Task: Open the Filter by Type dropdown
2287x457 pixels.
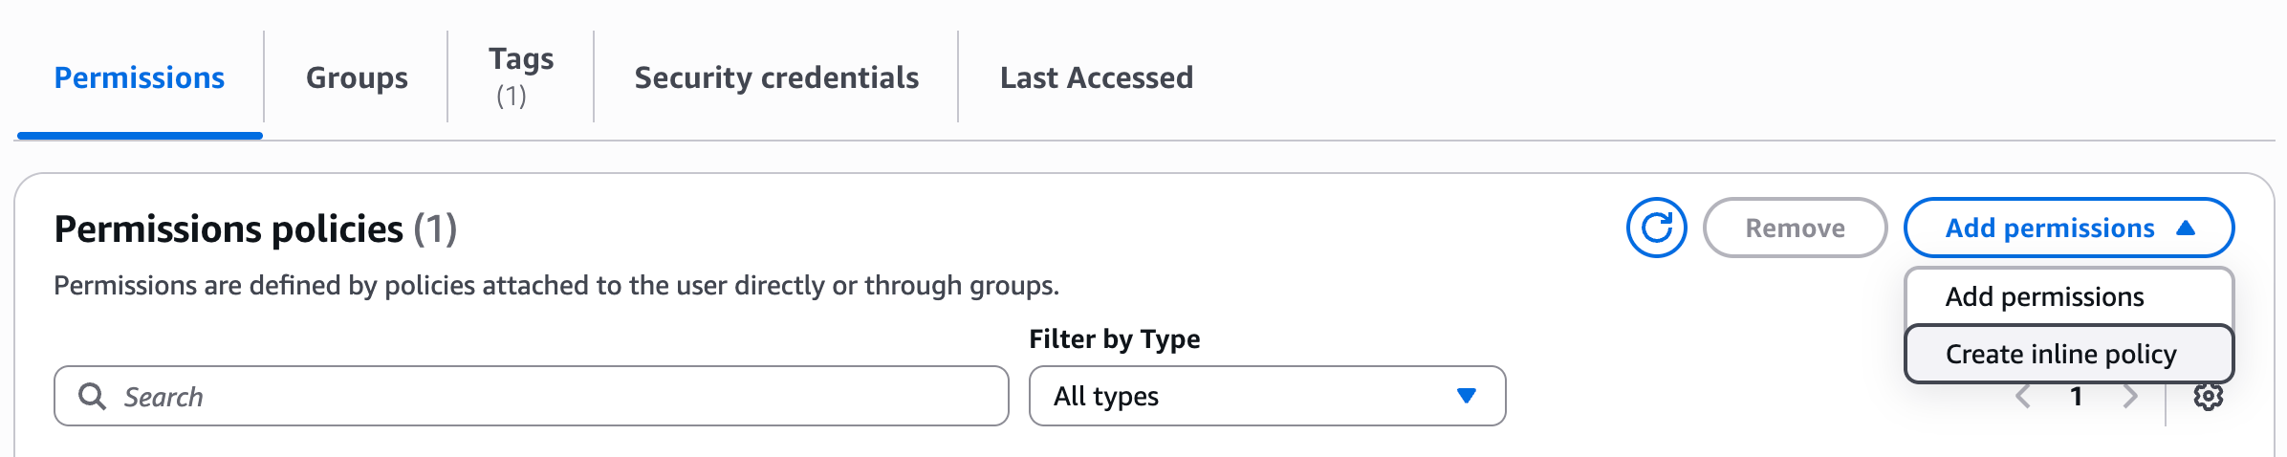Action: click(x=1266, y=396)
